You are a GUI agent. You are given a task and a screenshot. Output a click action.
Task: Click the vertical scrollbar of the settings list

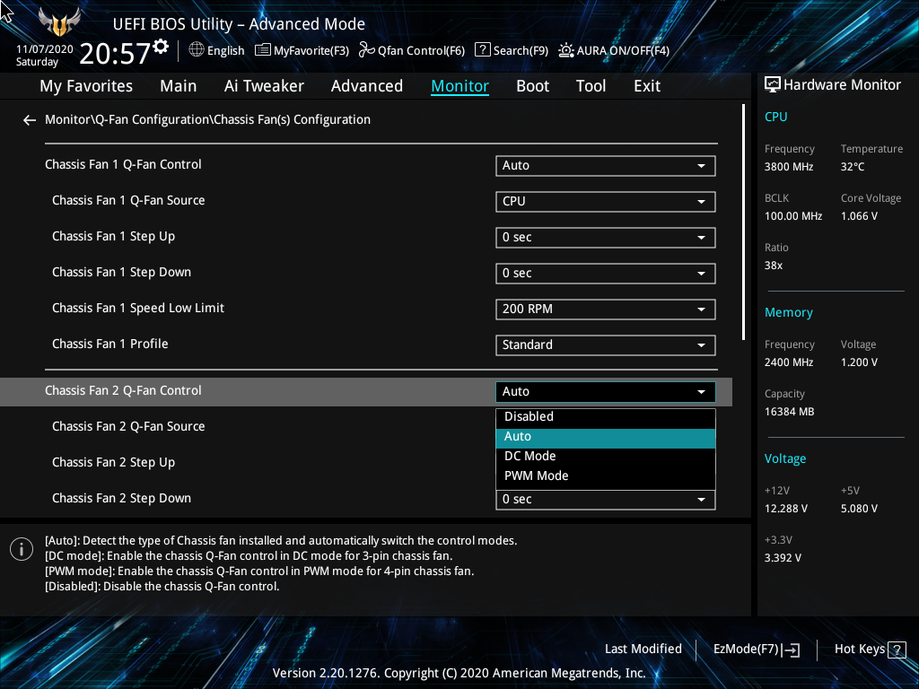pos(743,222)
